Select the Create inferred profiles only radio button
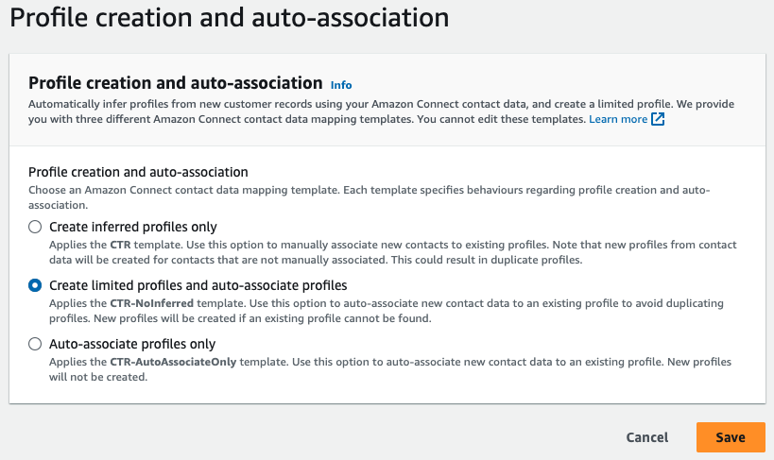The width and height of the screenshot is (774, 460). click(35, 227)
